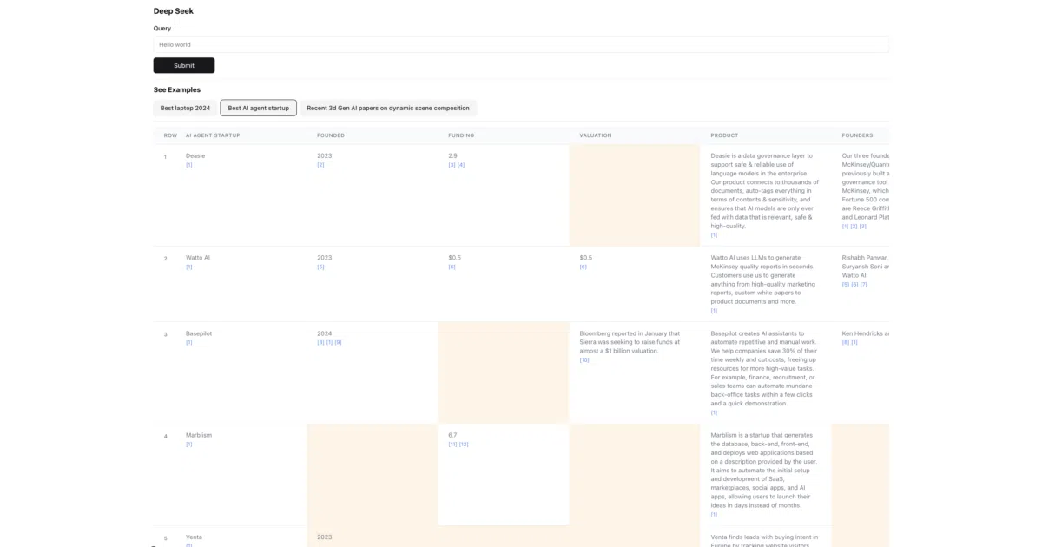Click citation [12] under Marblism's funding value
The image size is (1042, 547).
(464, 445)
